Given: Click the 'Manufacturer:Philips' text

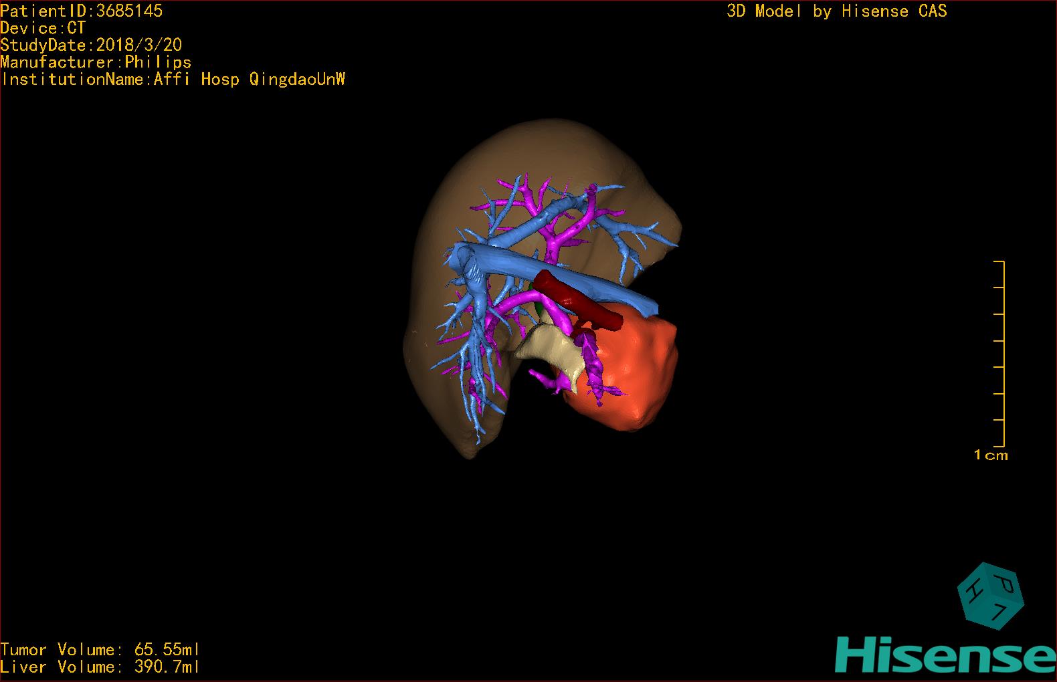Looking at the screenshot, I should (x=96, y=62).
